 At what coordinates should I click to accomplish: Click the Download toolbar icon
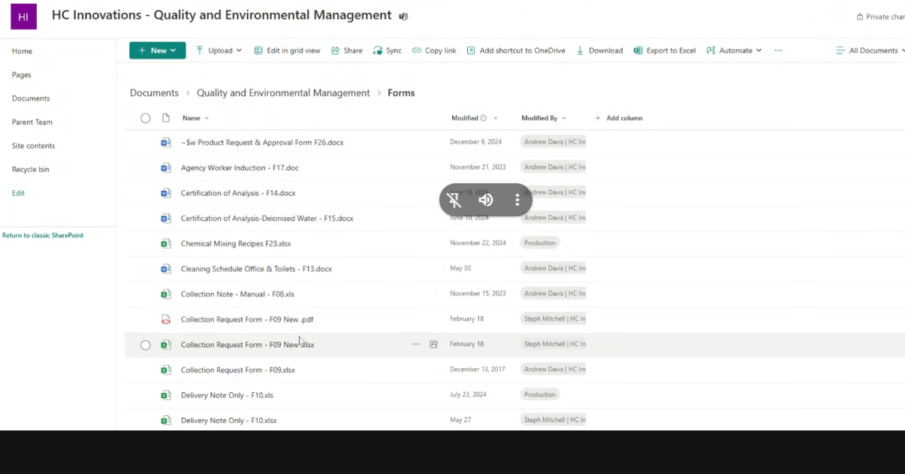(x=581, y=50)
